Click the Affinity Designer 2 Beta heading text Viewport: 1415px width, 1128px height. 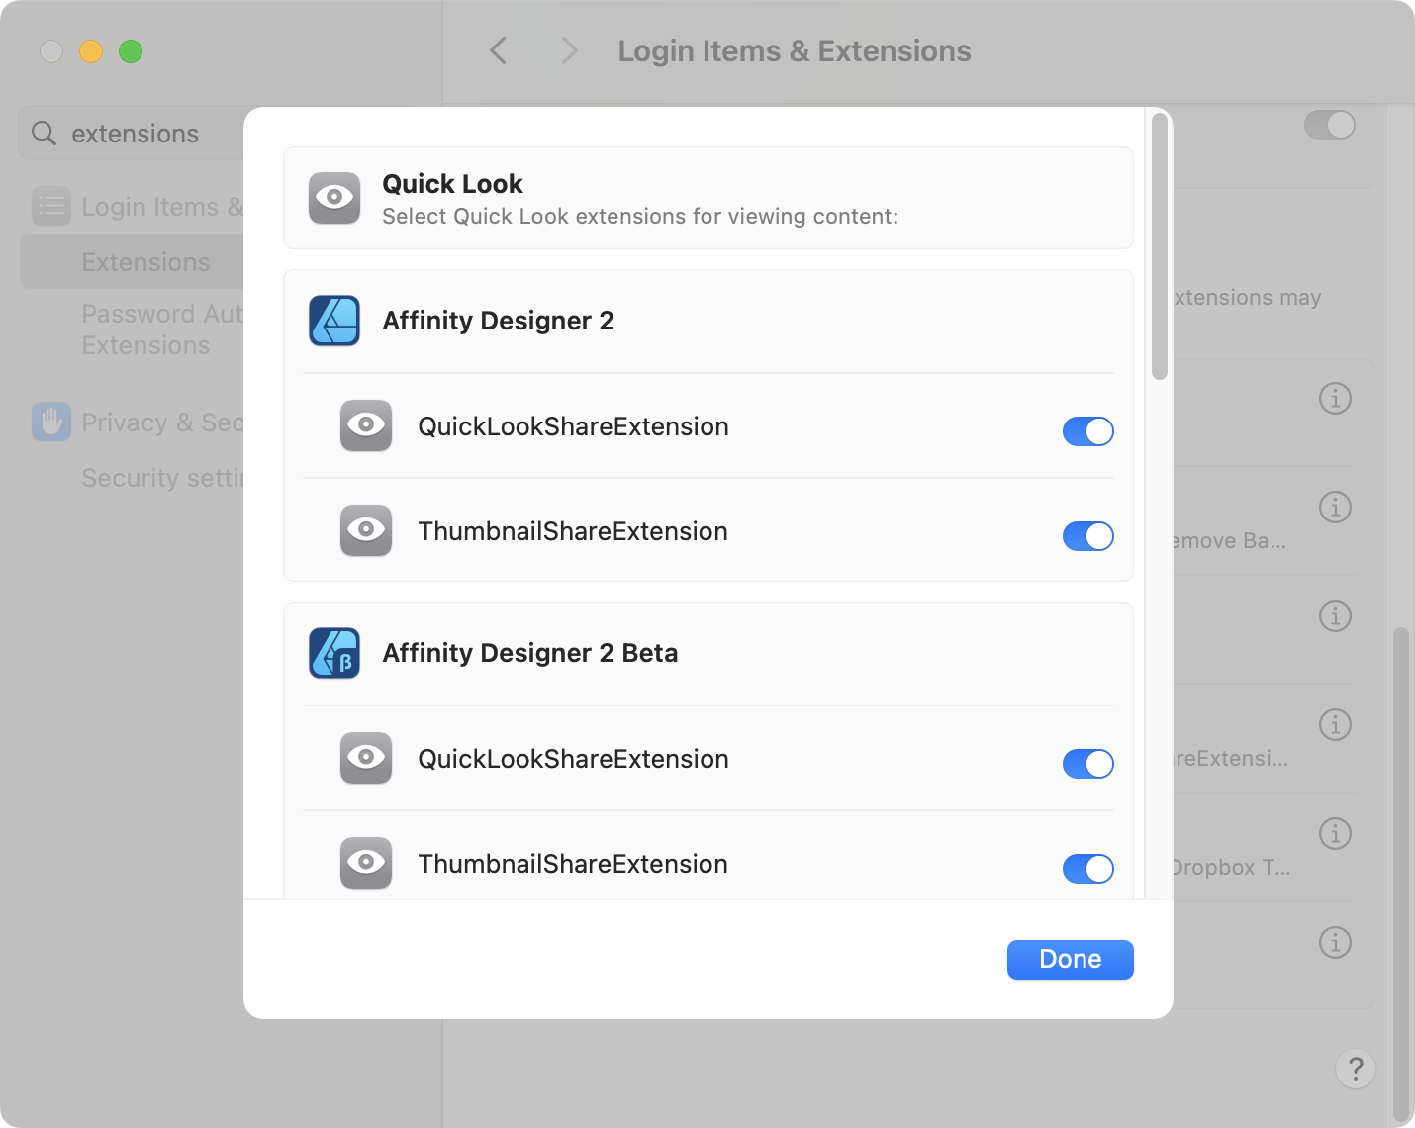pos(530,653)
